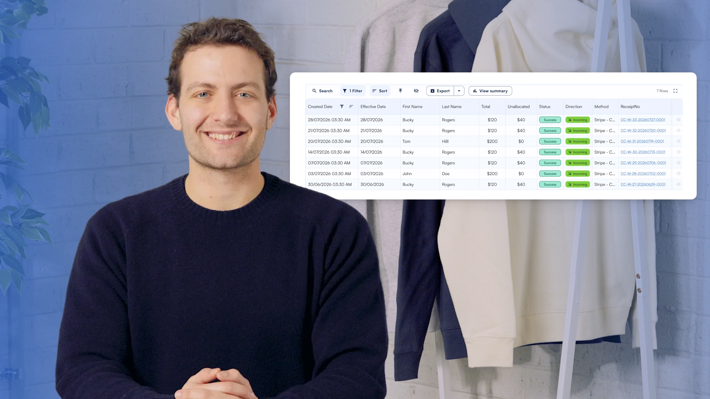The image size is (710, 399).
Task: Click view eye icon for the 14/07/2026 row
Action: tap(679, 152)
